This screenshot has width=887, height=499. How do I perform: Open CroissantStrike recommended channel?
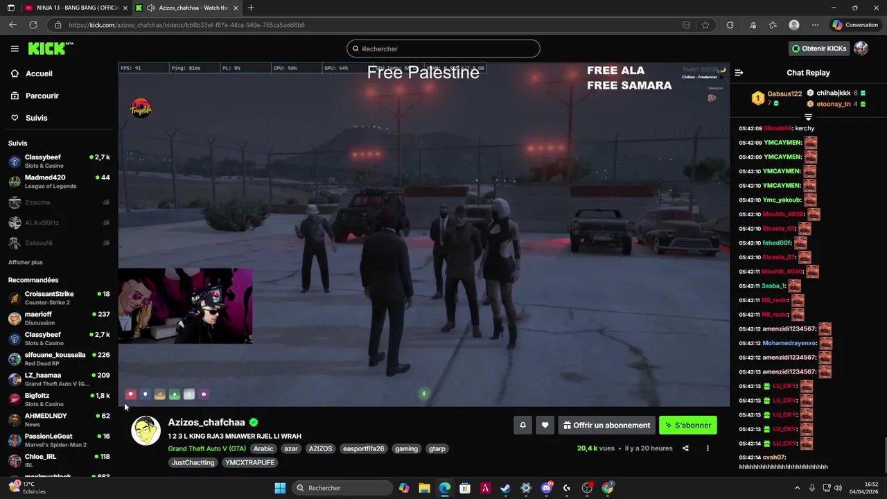(x=59, y=298)
